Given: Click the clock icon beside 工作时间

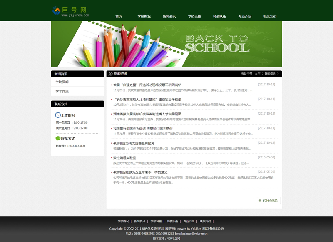Looking at the screenshot, I should [57, 115].
